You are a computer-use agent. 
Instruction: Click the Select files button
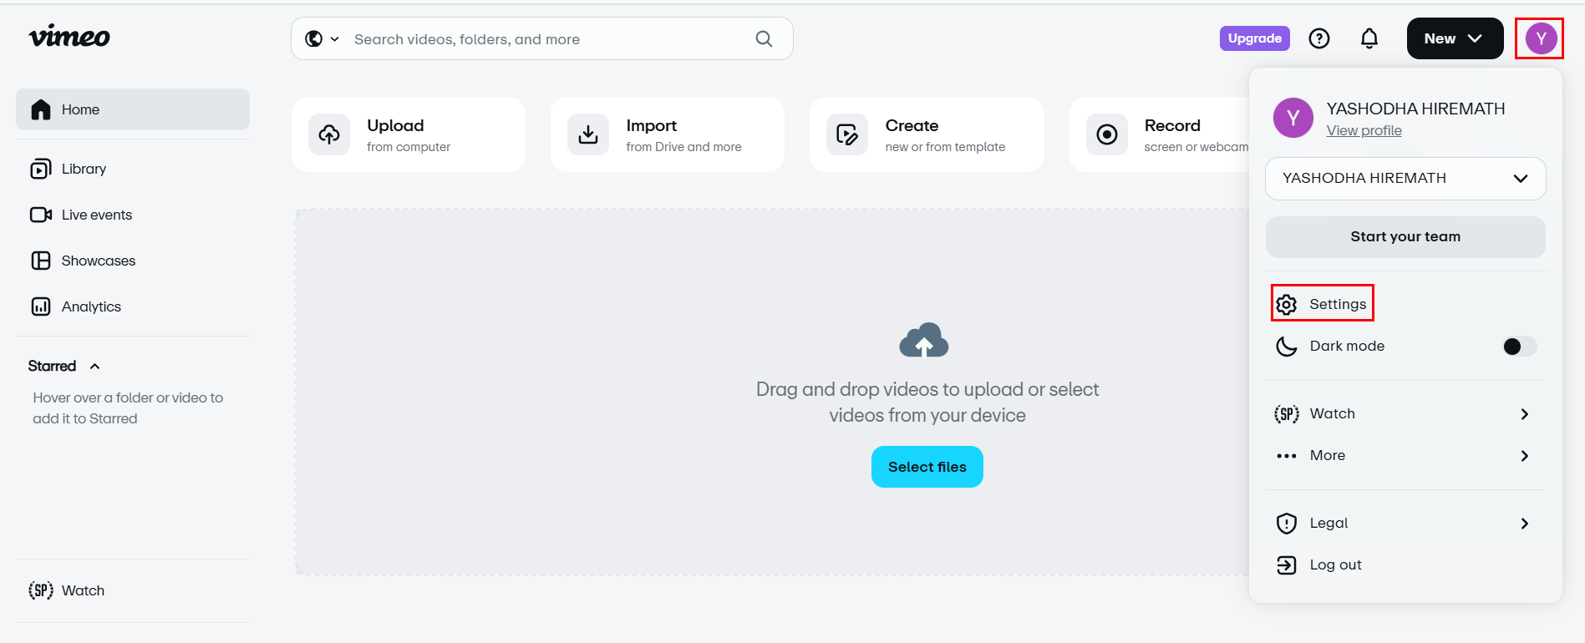(927, 467)
